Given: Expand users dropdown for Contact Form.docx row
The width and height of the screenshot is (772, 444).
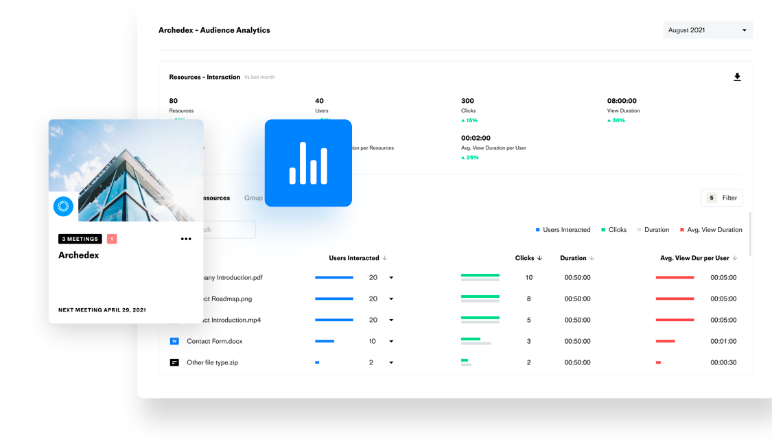Looking at the screenshot, I should tap(391, 341).
